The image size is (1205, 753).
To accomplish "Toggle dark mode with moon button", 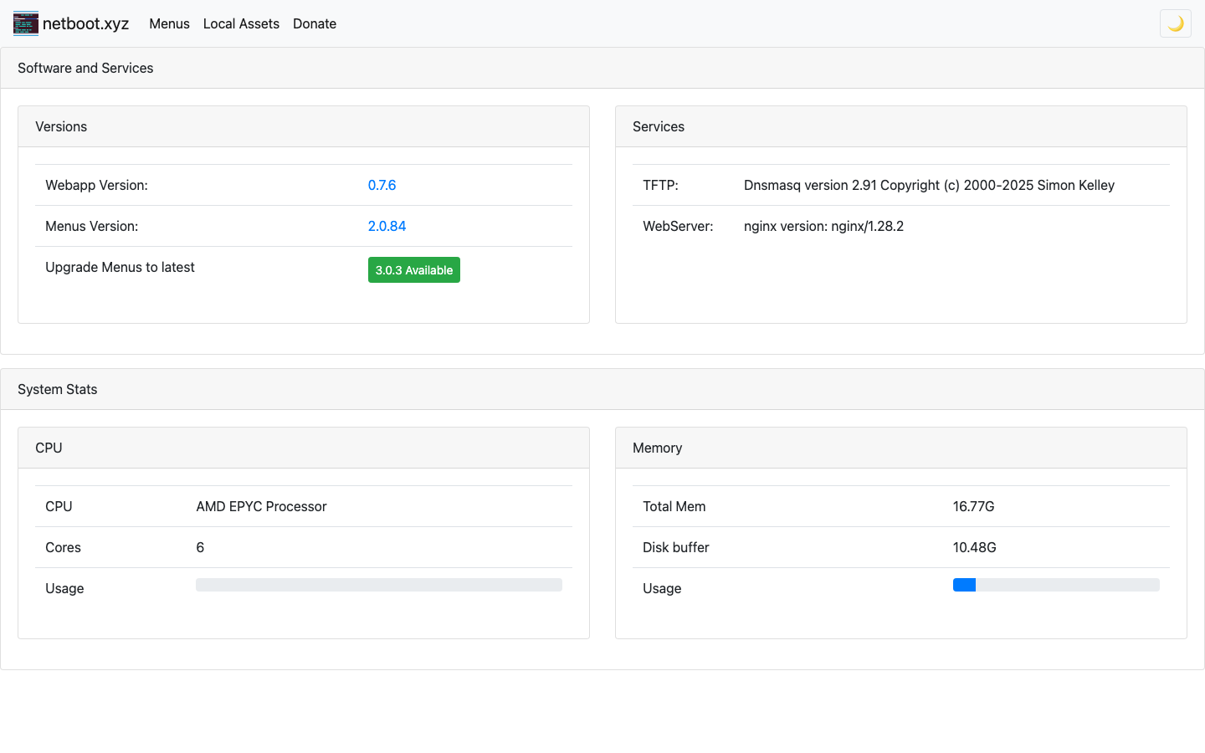I will [1175, 23].
